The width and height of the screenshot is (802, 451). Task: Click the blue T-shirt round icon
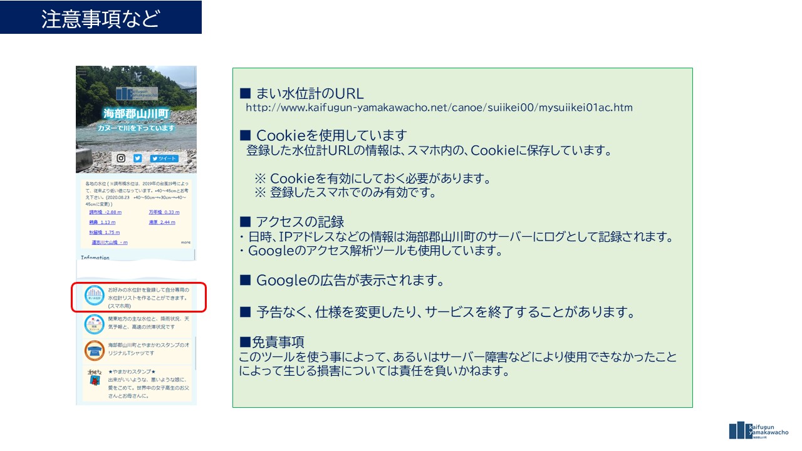94,350
